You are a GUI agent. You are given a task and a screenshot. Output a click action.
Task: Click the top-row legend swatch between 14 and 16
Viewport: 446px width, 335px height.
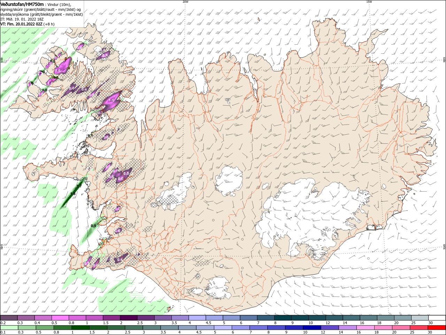(x=351, y=318)
